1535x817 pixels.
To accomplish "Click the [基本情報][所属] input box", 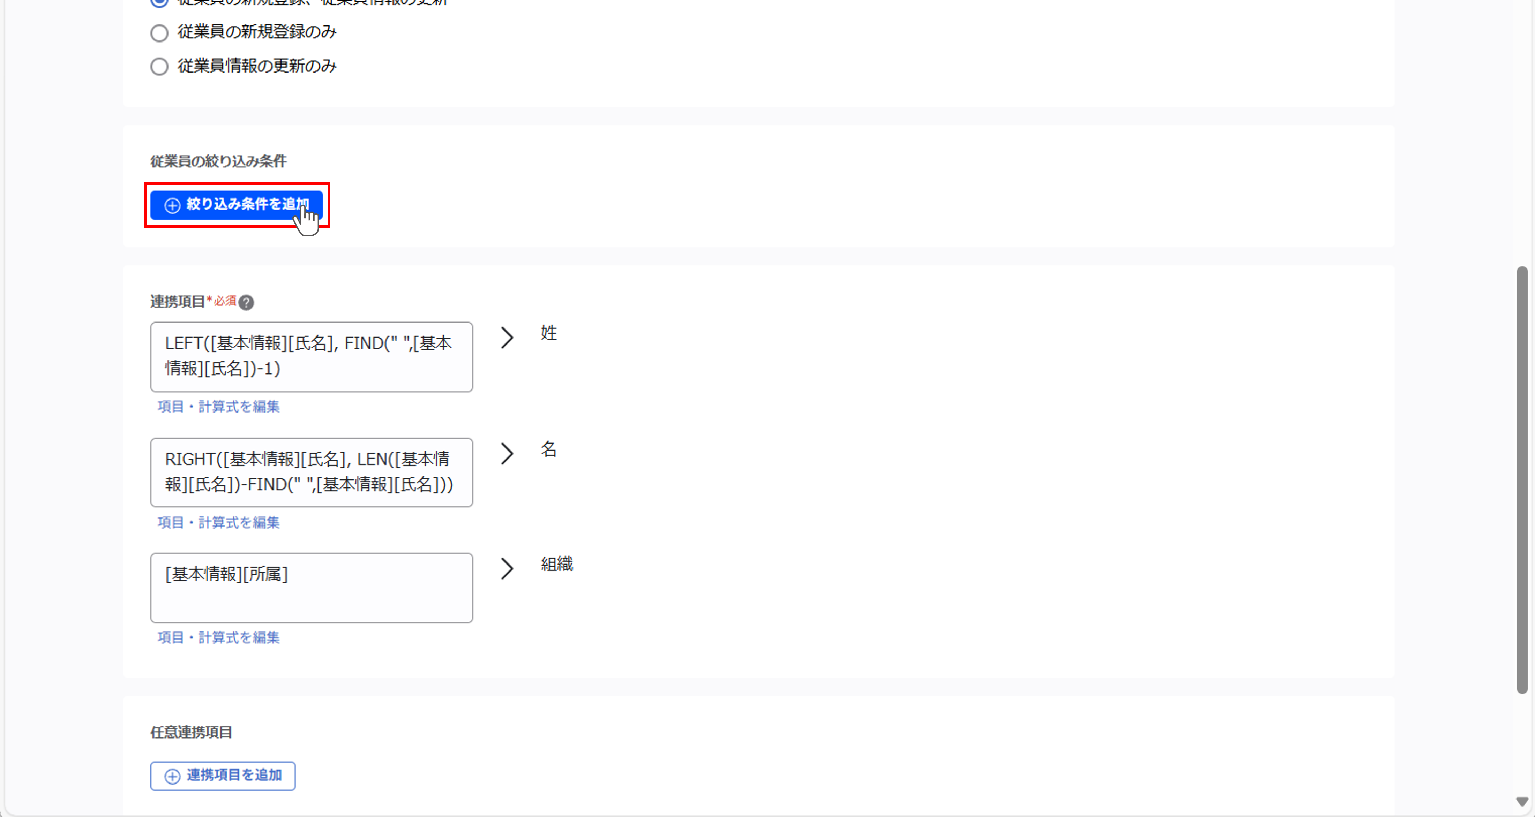I will coord(312,588).
